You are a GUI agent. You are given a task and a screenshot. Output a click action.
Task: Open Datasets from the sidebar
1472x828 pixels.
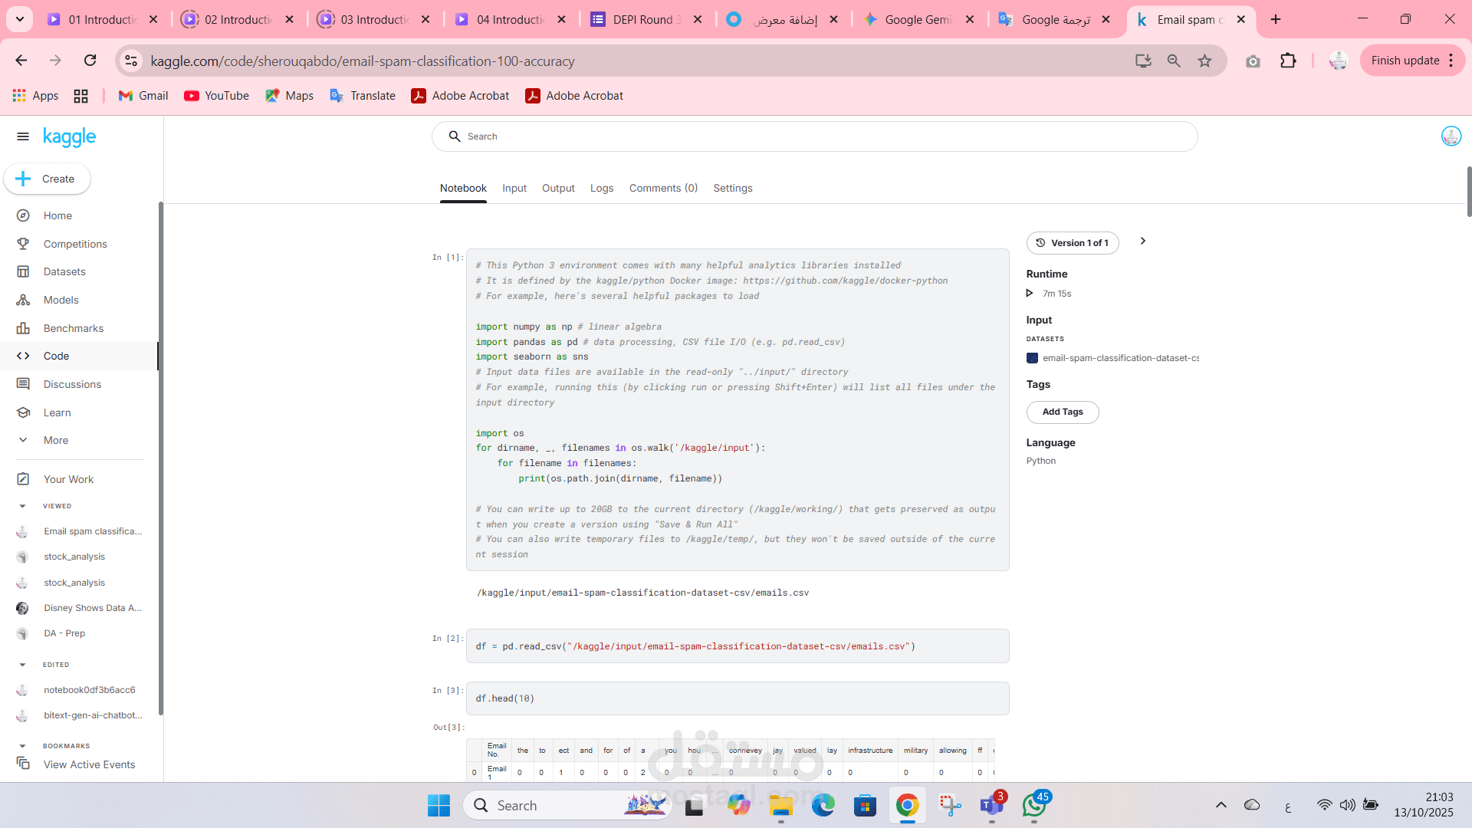click(64, 271)
